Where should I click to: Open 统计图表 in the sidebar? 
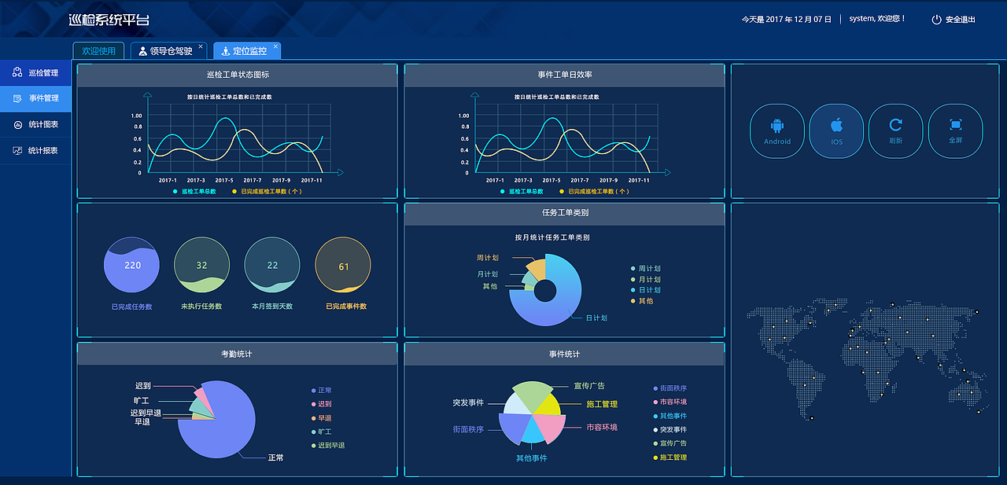pyautogui.click(x=35, y=125)
